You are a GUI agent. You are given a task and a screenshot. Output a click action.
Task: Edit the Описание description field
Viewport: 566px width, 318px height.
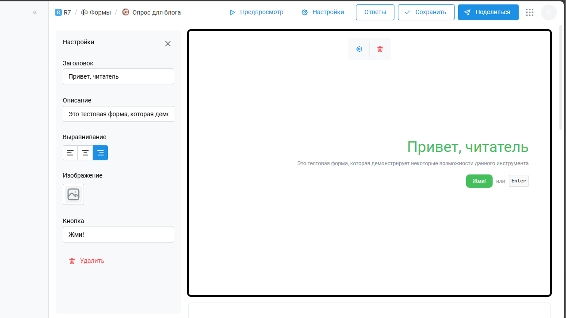point(119,114)
